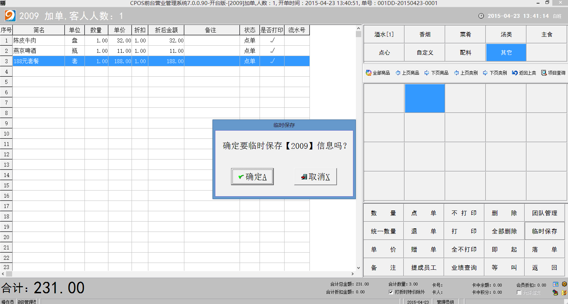The width and height of the screenshot is (568, 304).
Task: Toggle the 允许超支 checkbox
Action: coord(519,293)
